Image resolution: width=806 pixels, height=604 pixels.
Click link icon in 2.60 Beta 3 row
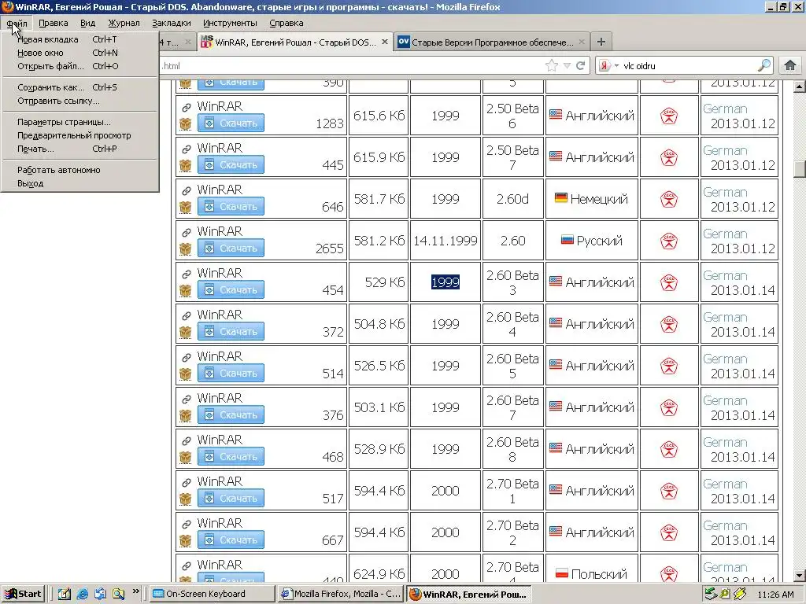pos(186,274)
